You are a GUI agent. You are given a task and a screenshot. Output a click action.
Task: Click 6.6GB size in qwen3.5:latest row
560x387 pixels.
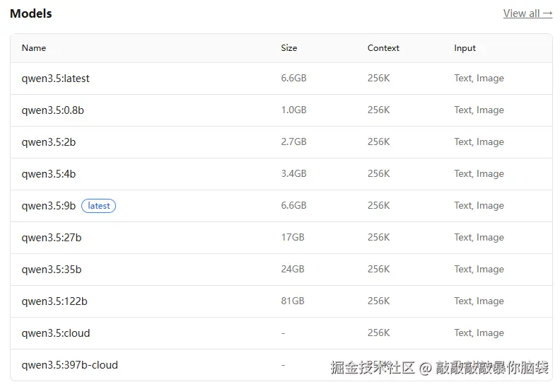(x=293, y=78)
